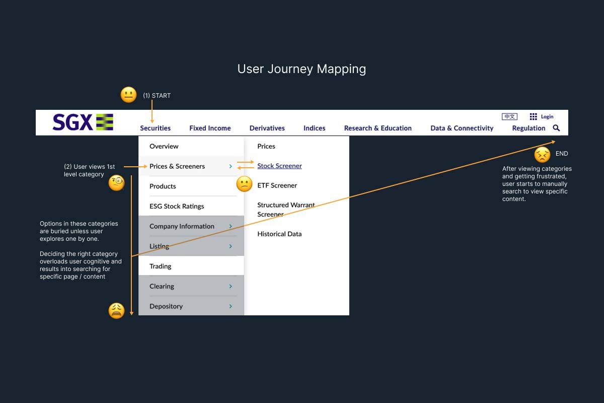Choose the Trading menu entry
Viewport: 604px width, 403px height.
(161, 266)
